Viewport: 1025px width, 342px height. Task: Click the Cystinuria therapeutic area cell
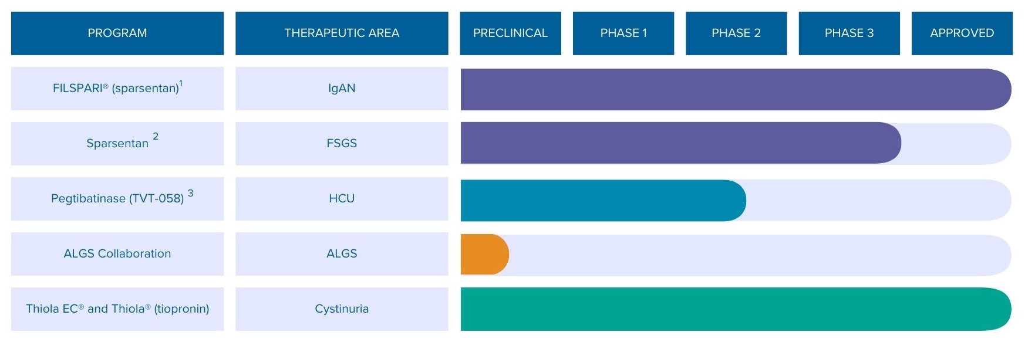tap(342, 309)
